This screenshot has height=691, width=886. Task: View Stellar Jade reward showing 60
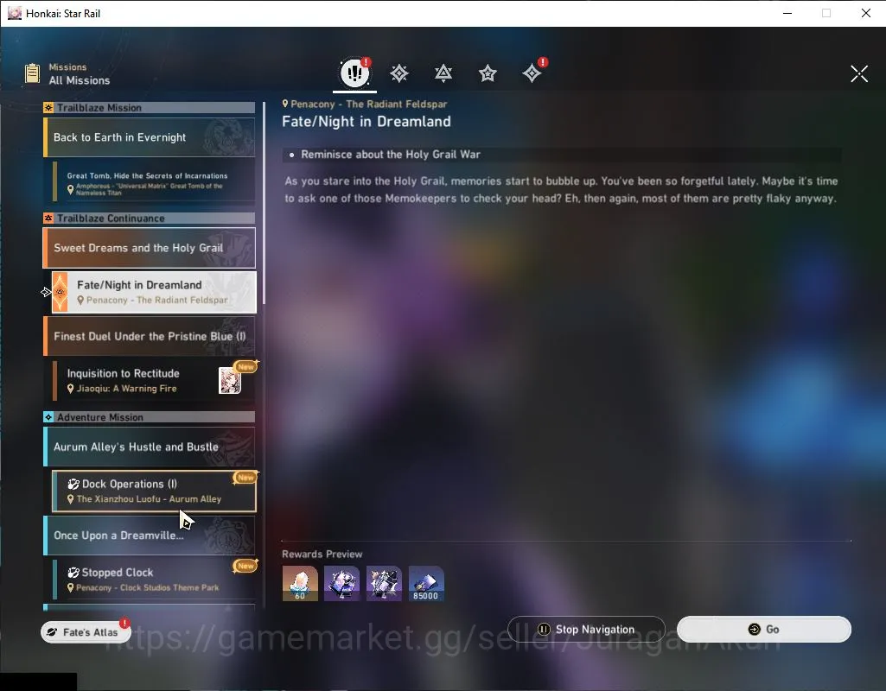[300, 583]
